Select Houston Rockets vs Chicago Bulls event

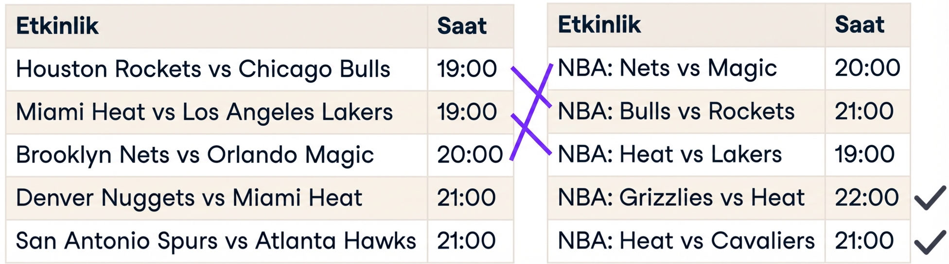click(203, 69)
